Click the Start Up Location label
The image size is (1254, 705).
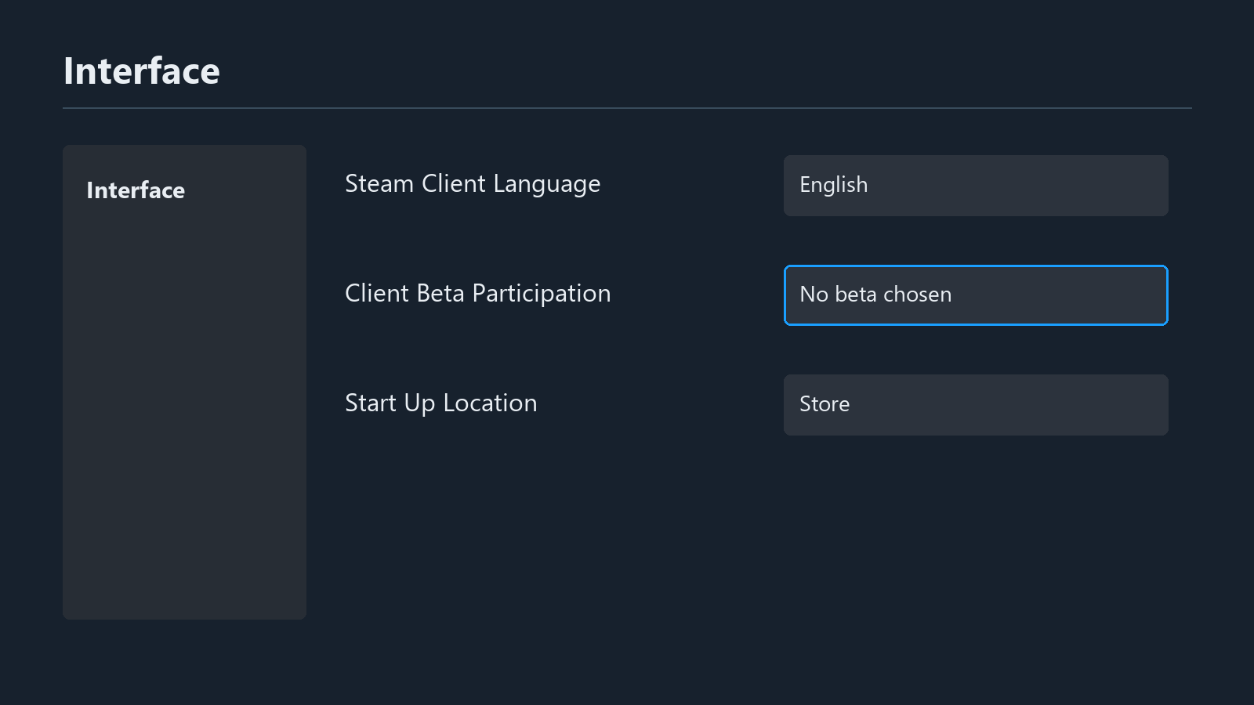click(x=441, y=403)
